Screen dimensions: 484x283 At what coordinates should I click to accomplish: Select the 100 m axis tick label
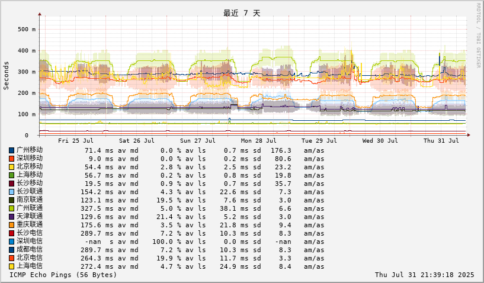coord(27,114)
